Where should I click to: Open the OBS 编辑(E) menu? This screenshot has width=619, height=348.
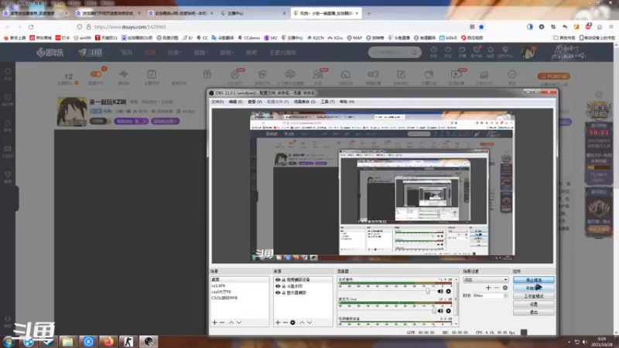[x=236, y=102]
